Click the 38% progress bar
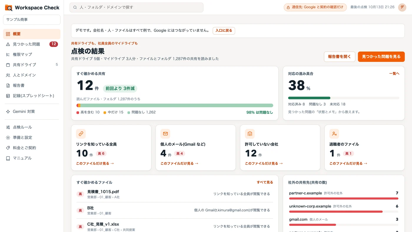This screenshot has height=232, width=412. [344, 98]
